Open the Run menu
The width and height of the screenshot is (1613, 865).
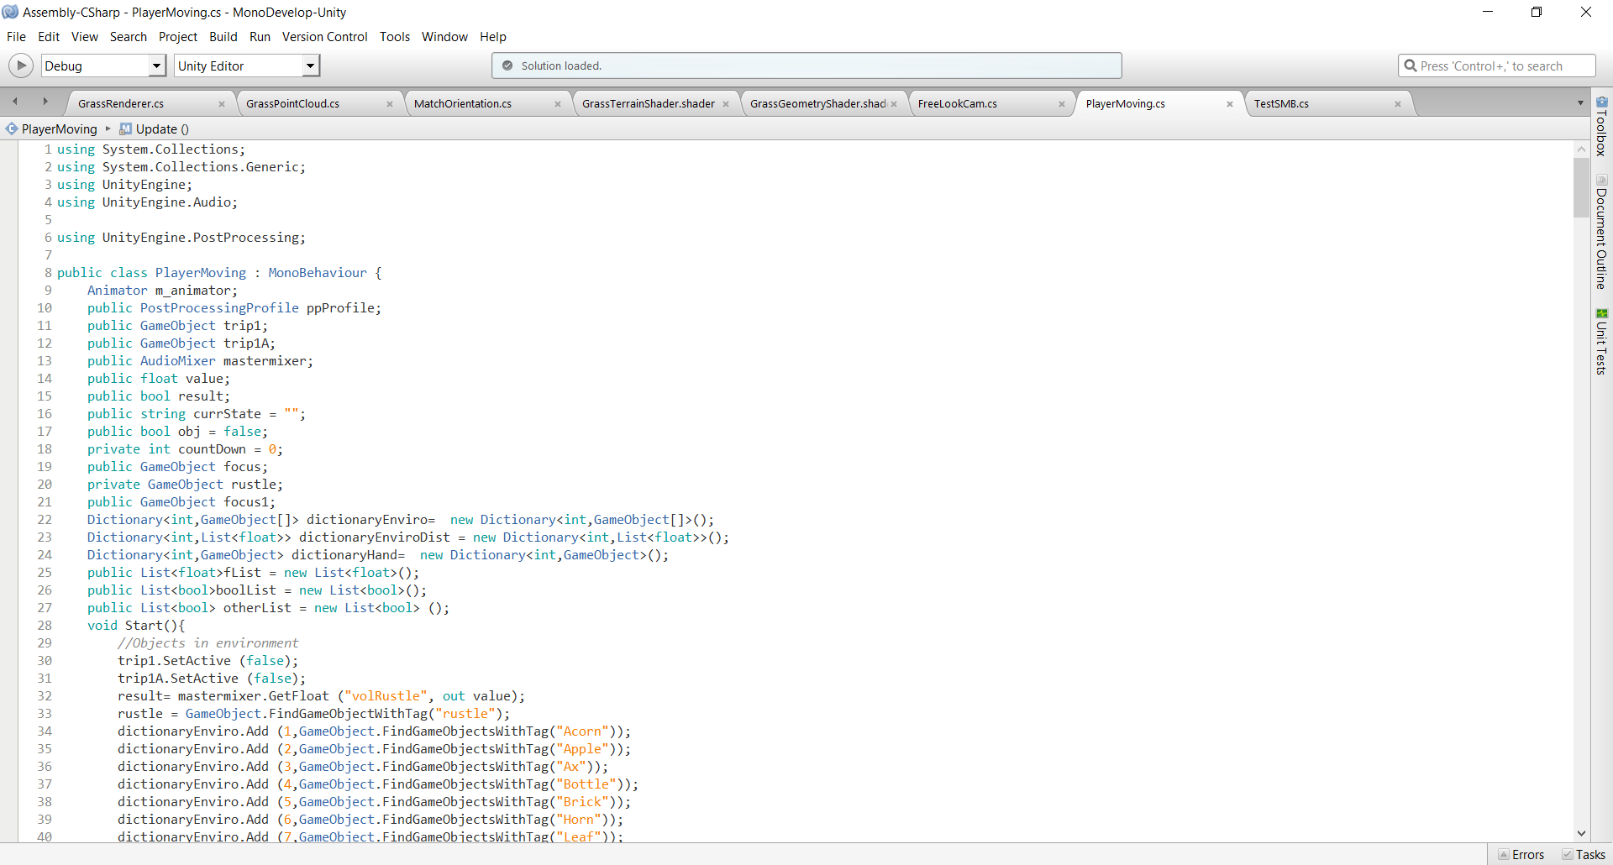click(260, 37)
